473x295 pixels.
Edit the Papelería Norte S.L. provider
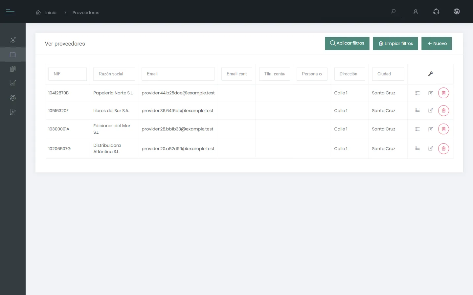431,93
